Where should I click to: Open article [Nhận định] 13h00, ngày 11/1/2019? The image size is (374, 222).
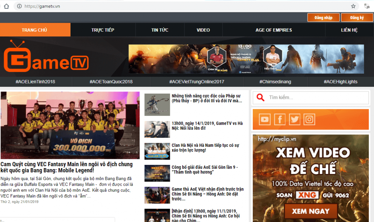click(x=206, y=215)
